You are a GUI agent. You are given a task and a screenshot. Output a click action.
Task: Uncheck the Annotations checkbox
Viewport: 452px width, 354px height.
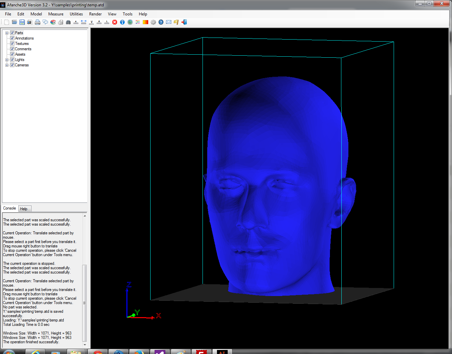[x=12, y=38]
